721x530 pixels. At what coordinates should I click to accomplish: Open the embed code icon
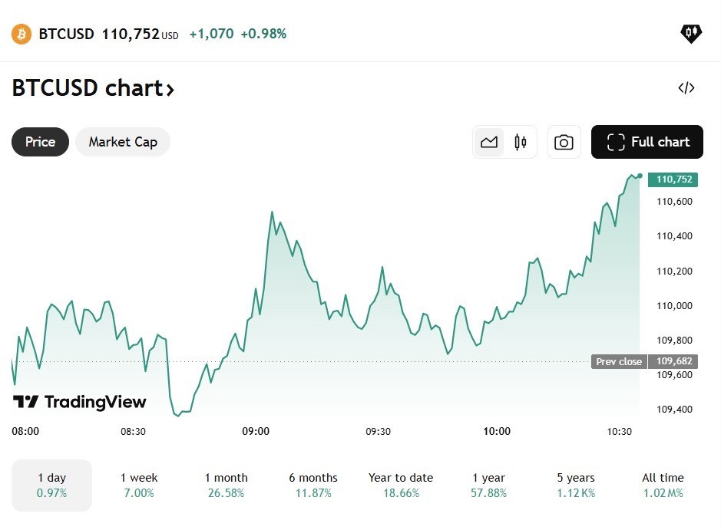[686, 87]
